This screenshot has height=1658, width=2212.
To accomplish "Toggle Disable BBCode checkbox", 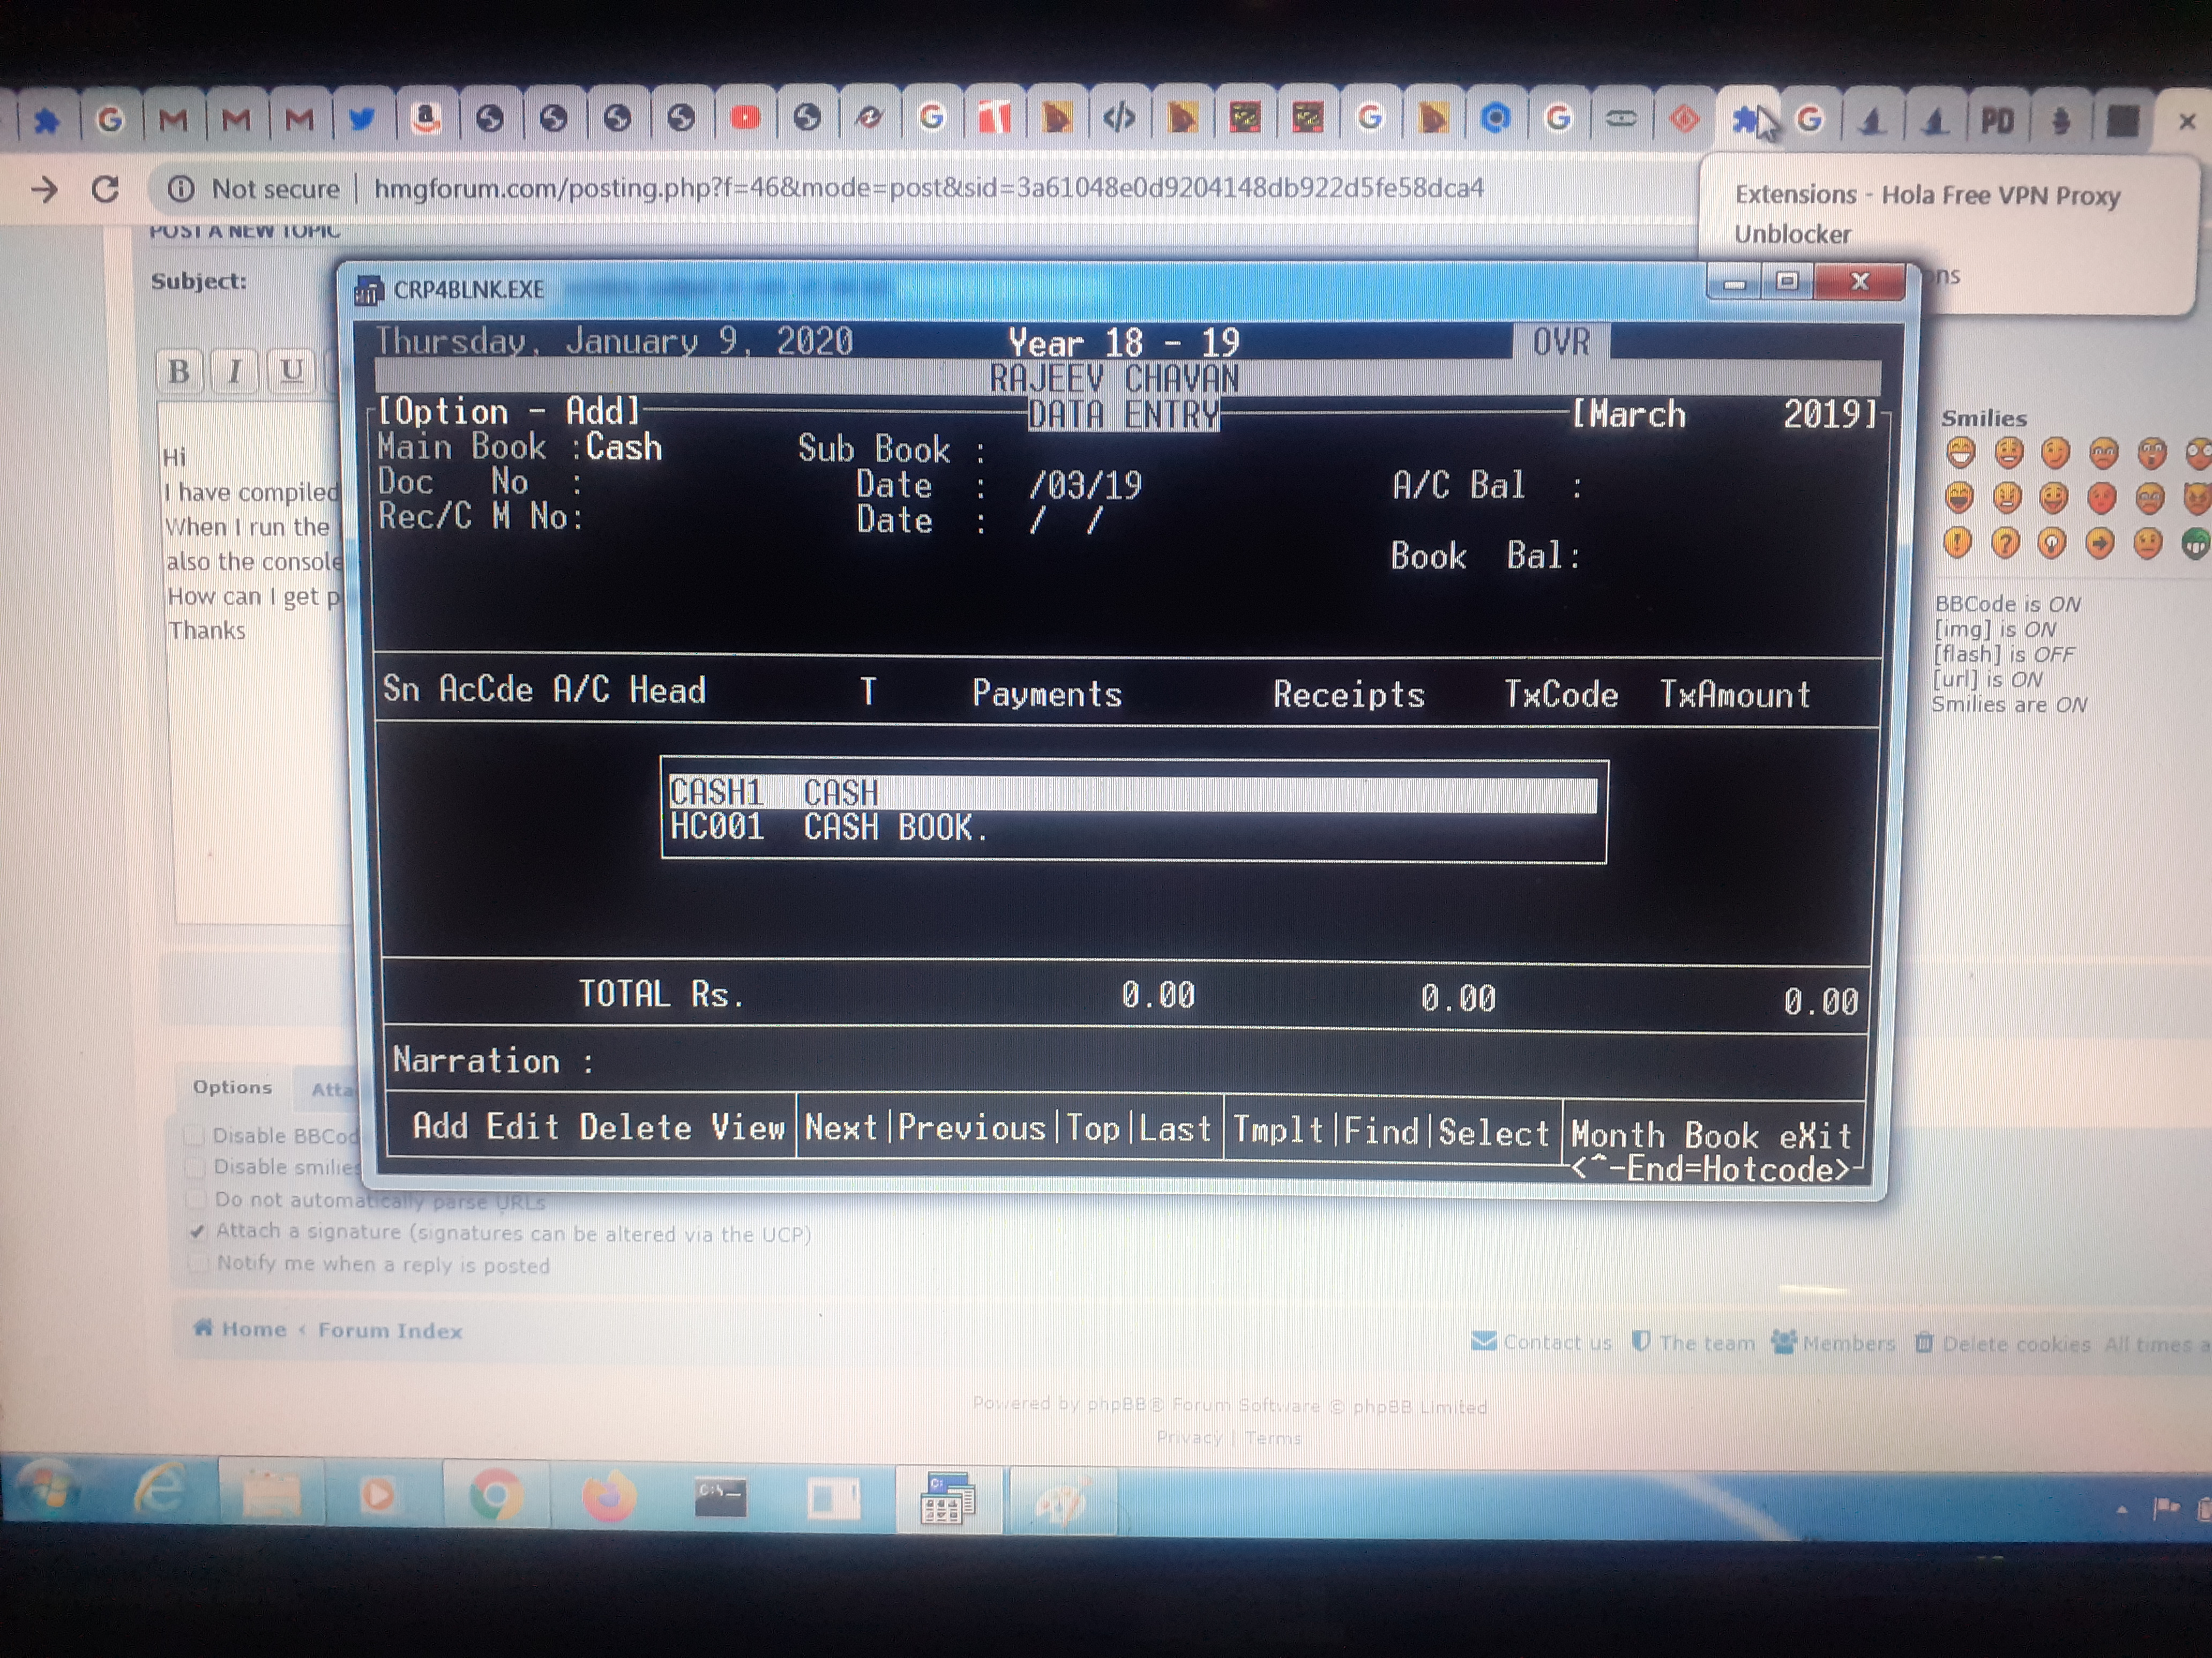I will tap(194, 1135).
